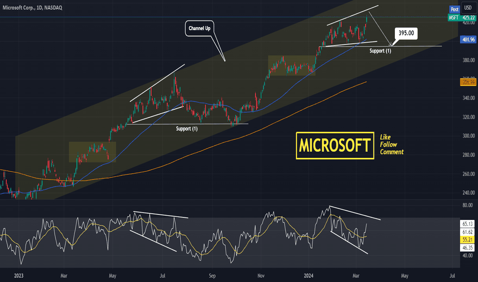Select the yellow MICROSOFT text box
This screenshot has height=282, width=478.
pos(335,146)
